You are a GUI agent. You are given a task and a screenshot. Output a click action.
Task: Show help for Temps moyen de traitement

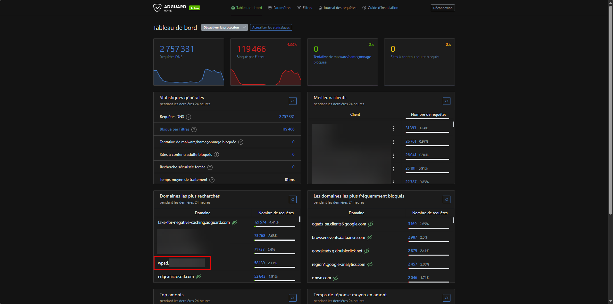tap(212, 180)
